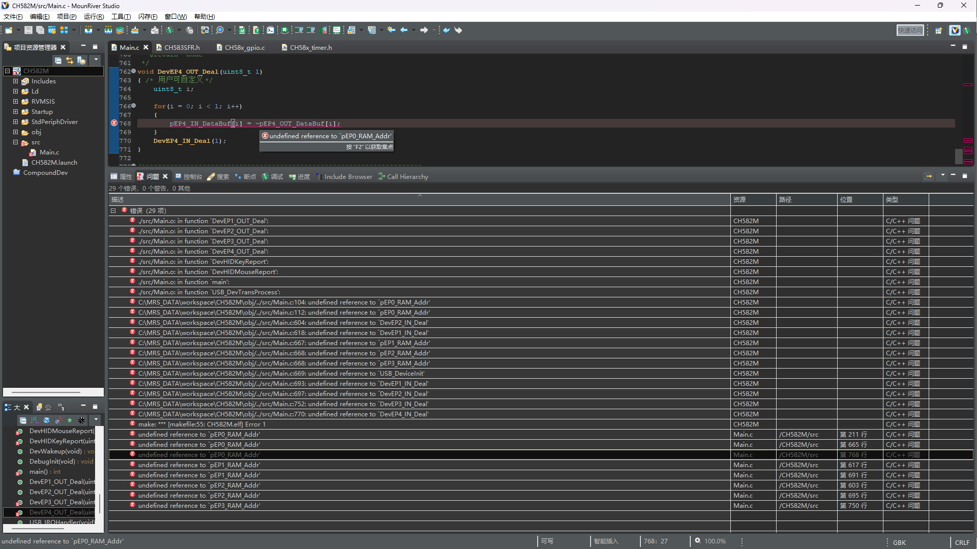Click the 描述 column header
This screenshot has height=549, width=977.
419,200
